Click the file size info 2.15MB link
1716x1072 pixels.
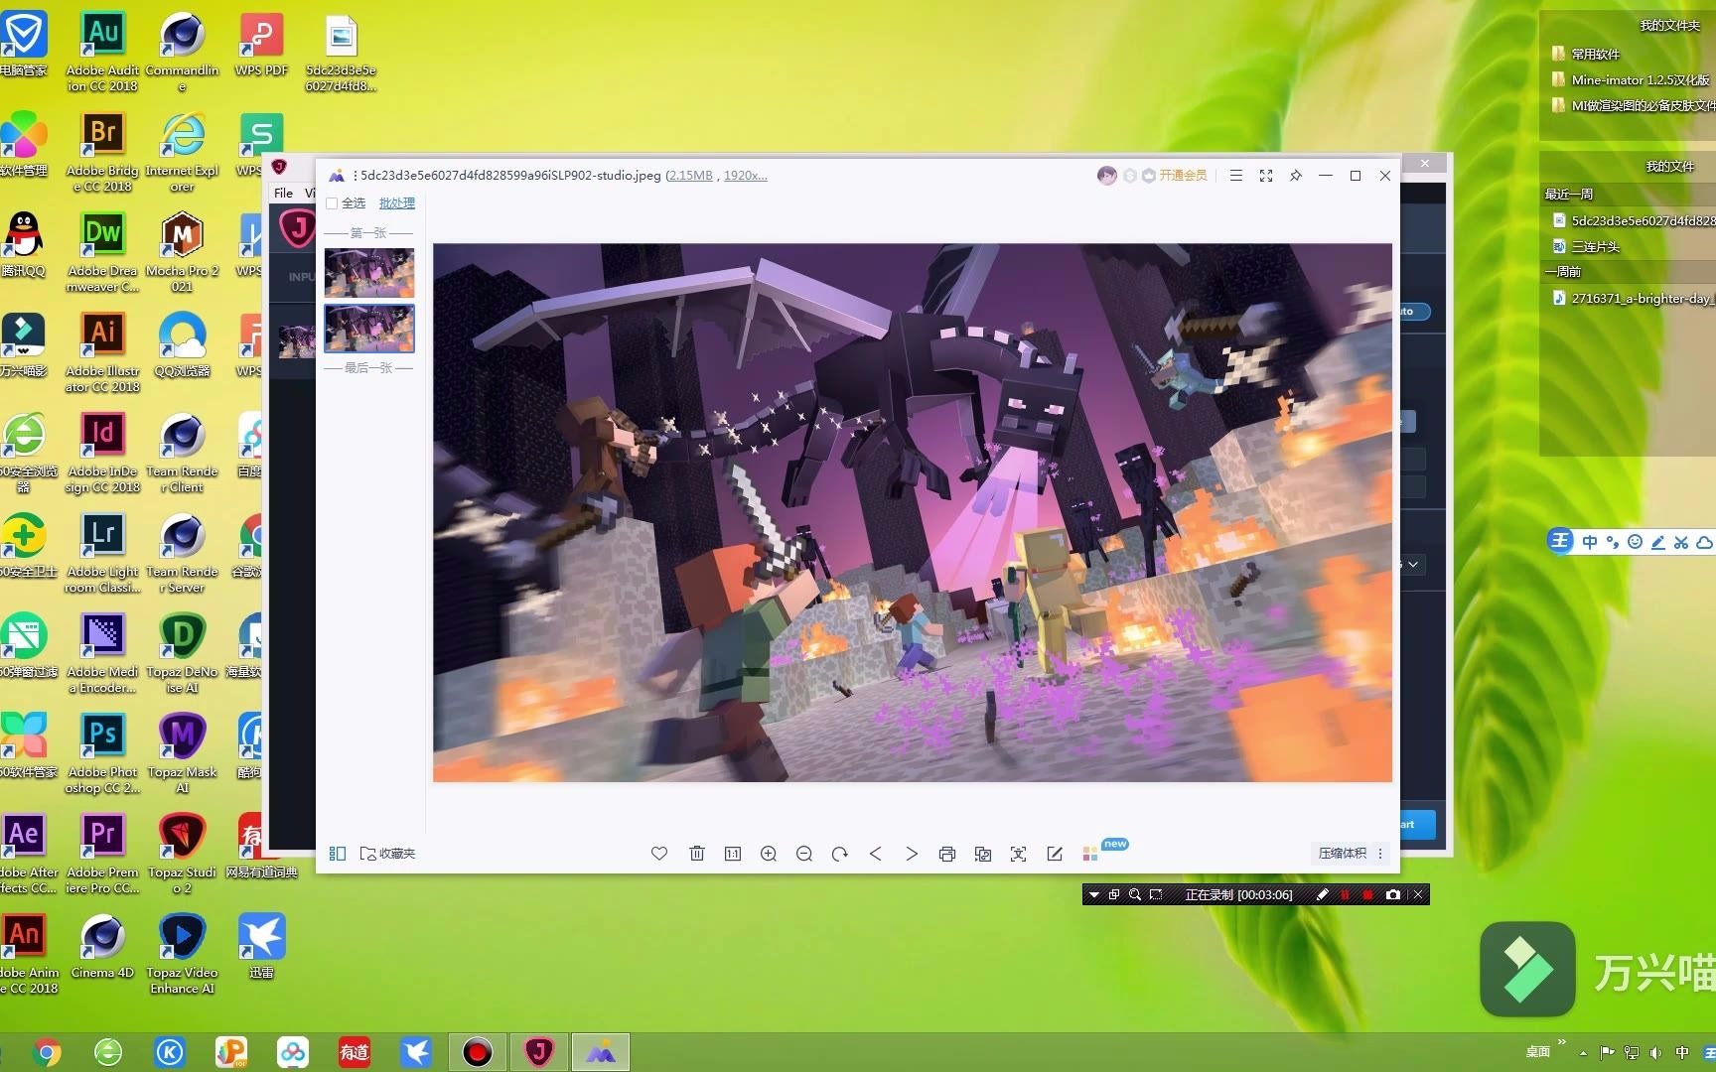pos(690,176)
